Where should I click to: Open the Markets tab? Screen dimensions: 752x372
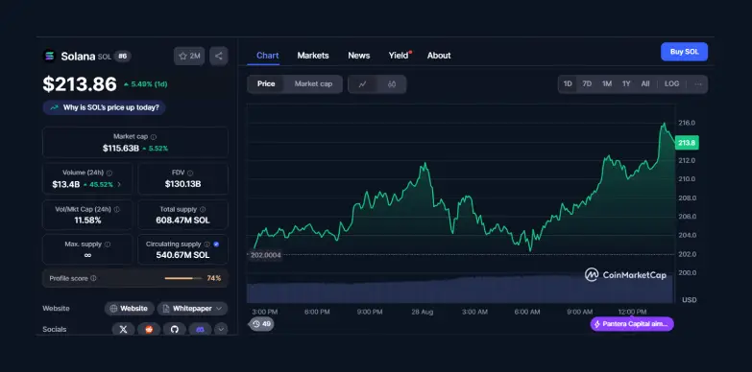(313, 56)
